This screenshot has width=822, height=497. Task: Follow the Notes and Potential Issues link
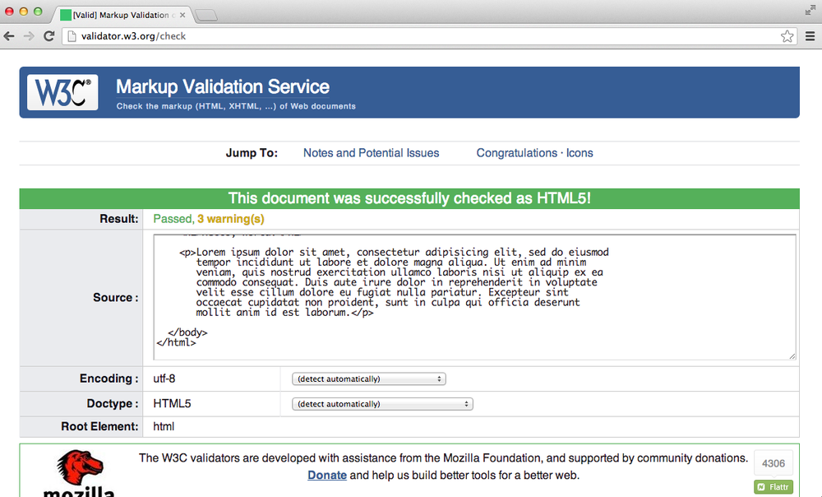point(370,153)
